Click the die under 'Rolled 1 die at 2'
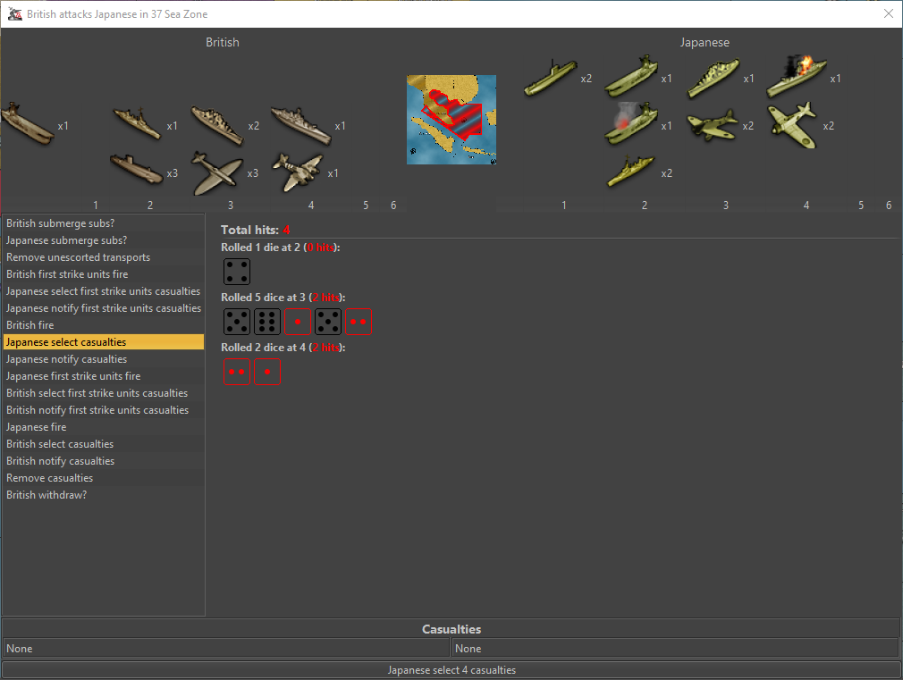 (x=237, y=272)
